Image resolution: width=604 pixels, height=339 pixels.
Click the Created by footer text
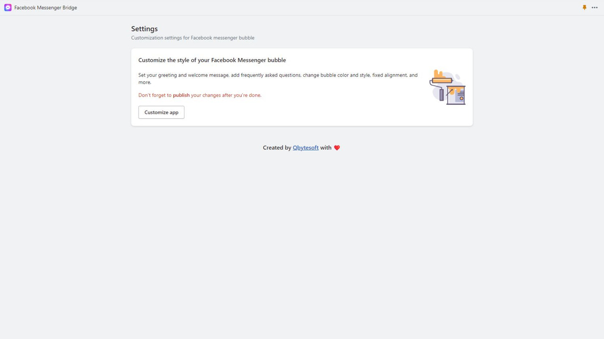277,147
